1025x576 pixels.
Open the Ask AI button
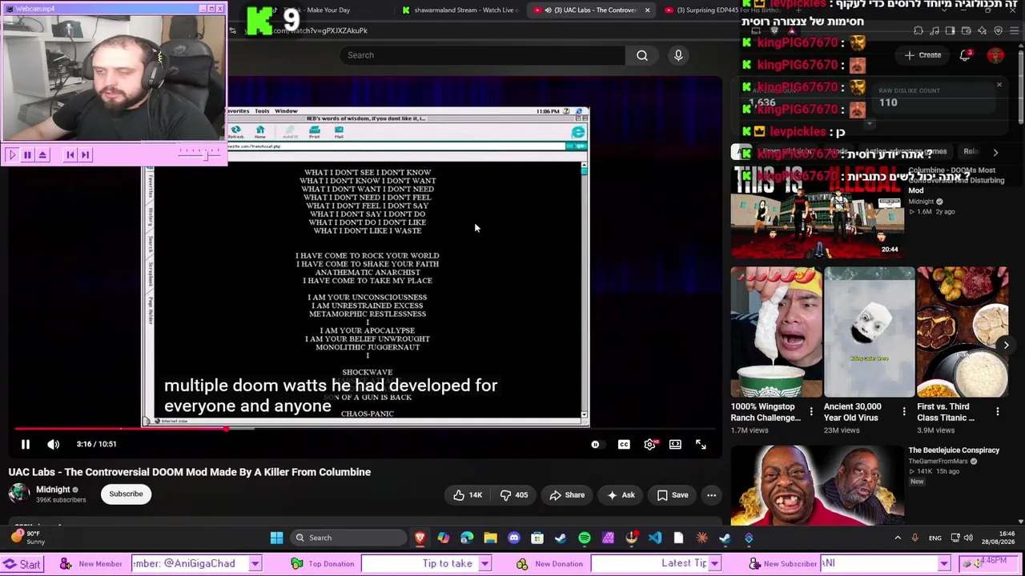[621, 494]
